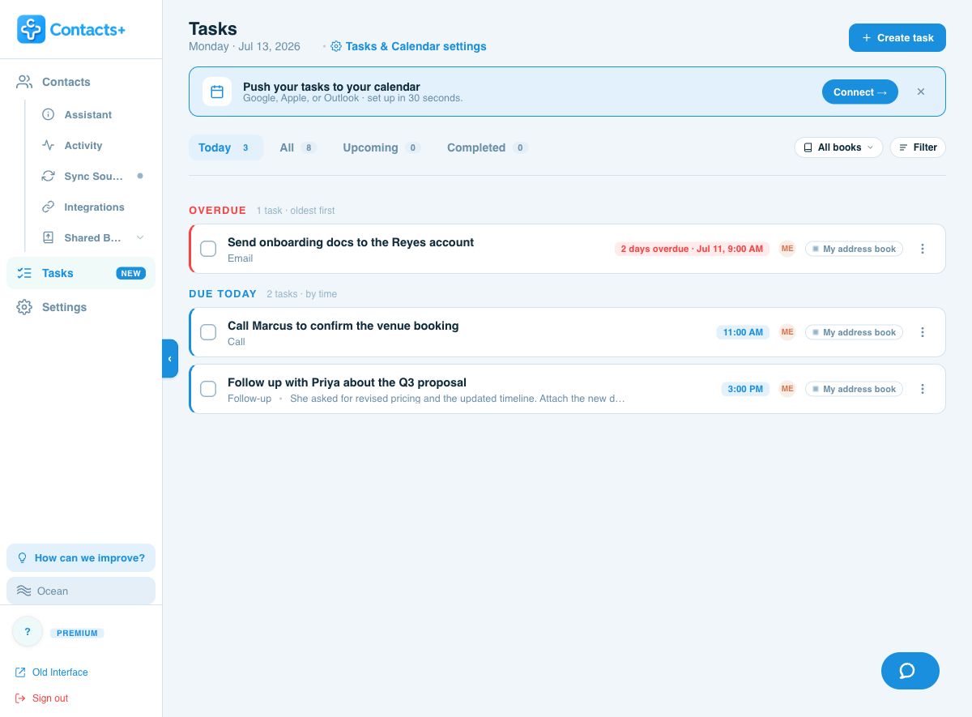Check off Call Marcus task
Viewport: 972px width, 717px height.
[208, 332]
